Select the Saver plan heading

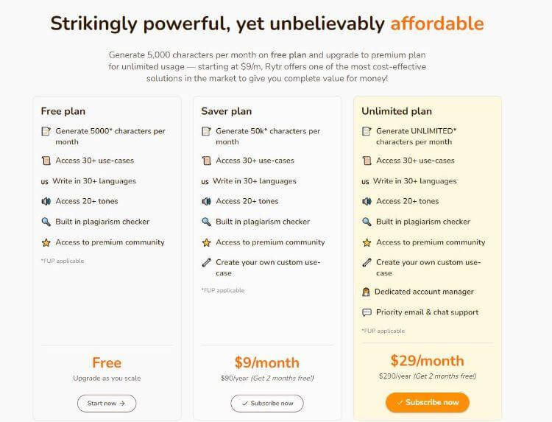pos(227,111)
